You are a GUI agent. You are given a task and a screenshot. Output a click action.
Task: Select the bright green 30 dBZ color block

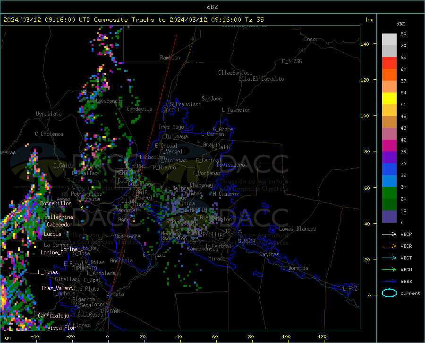[x=389, y=193]
